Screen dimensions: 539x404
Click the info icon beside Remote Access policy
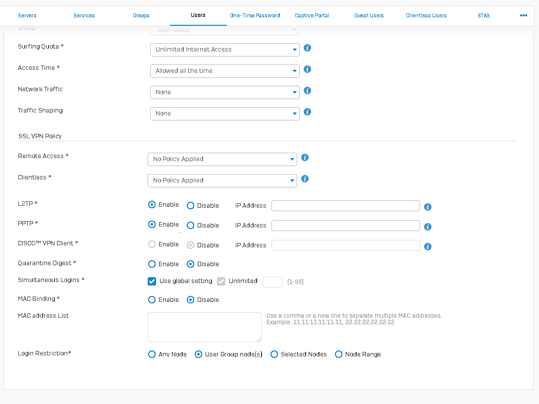coord(304,157)
